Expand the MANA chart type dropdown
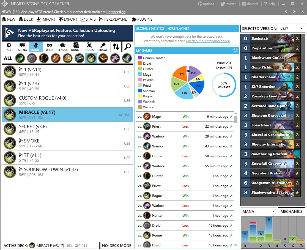The image size is (307, 250). pyautogui.click(x=258, y=211)
